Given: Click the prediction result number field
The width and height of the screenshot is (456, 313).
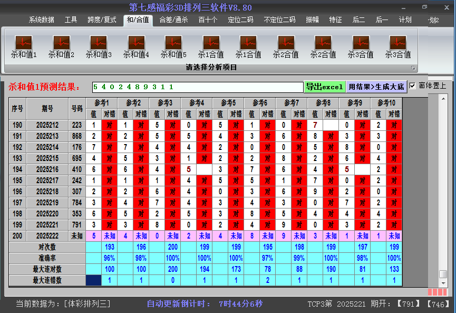Looking at the screenshot, I should [x=197, y=87].
